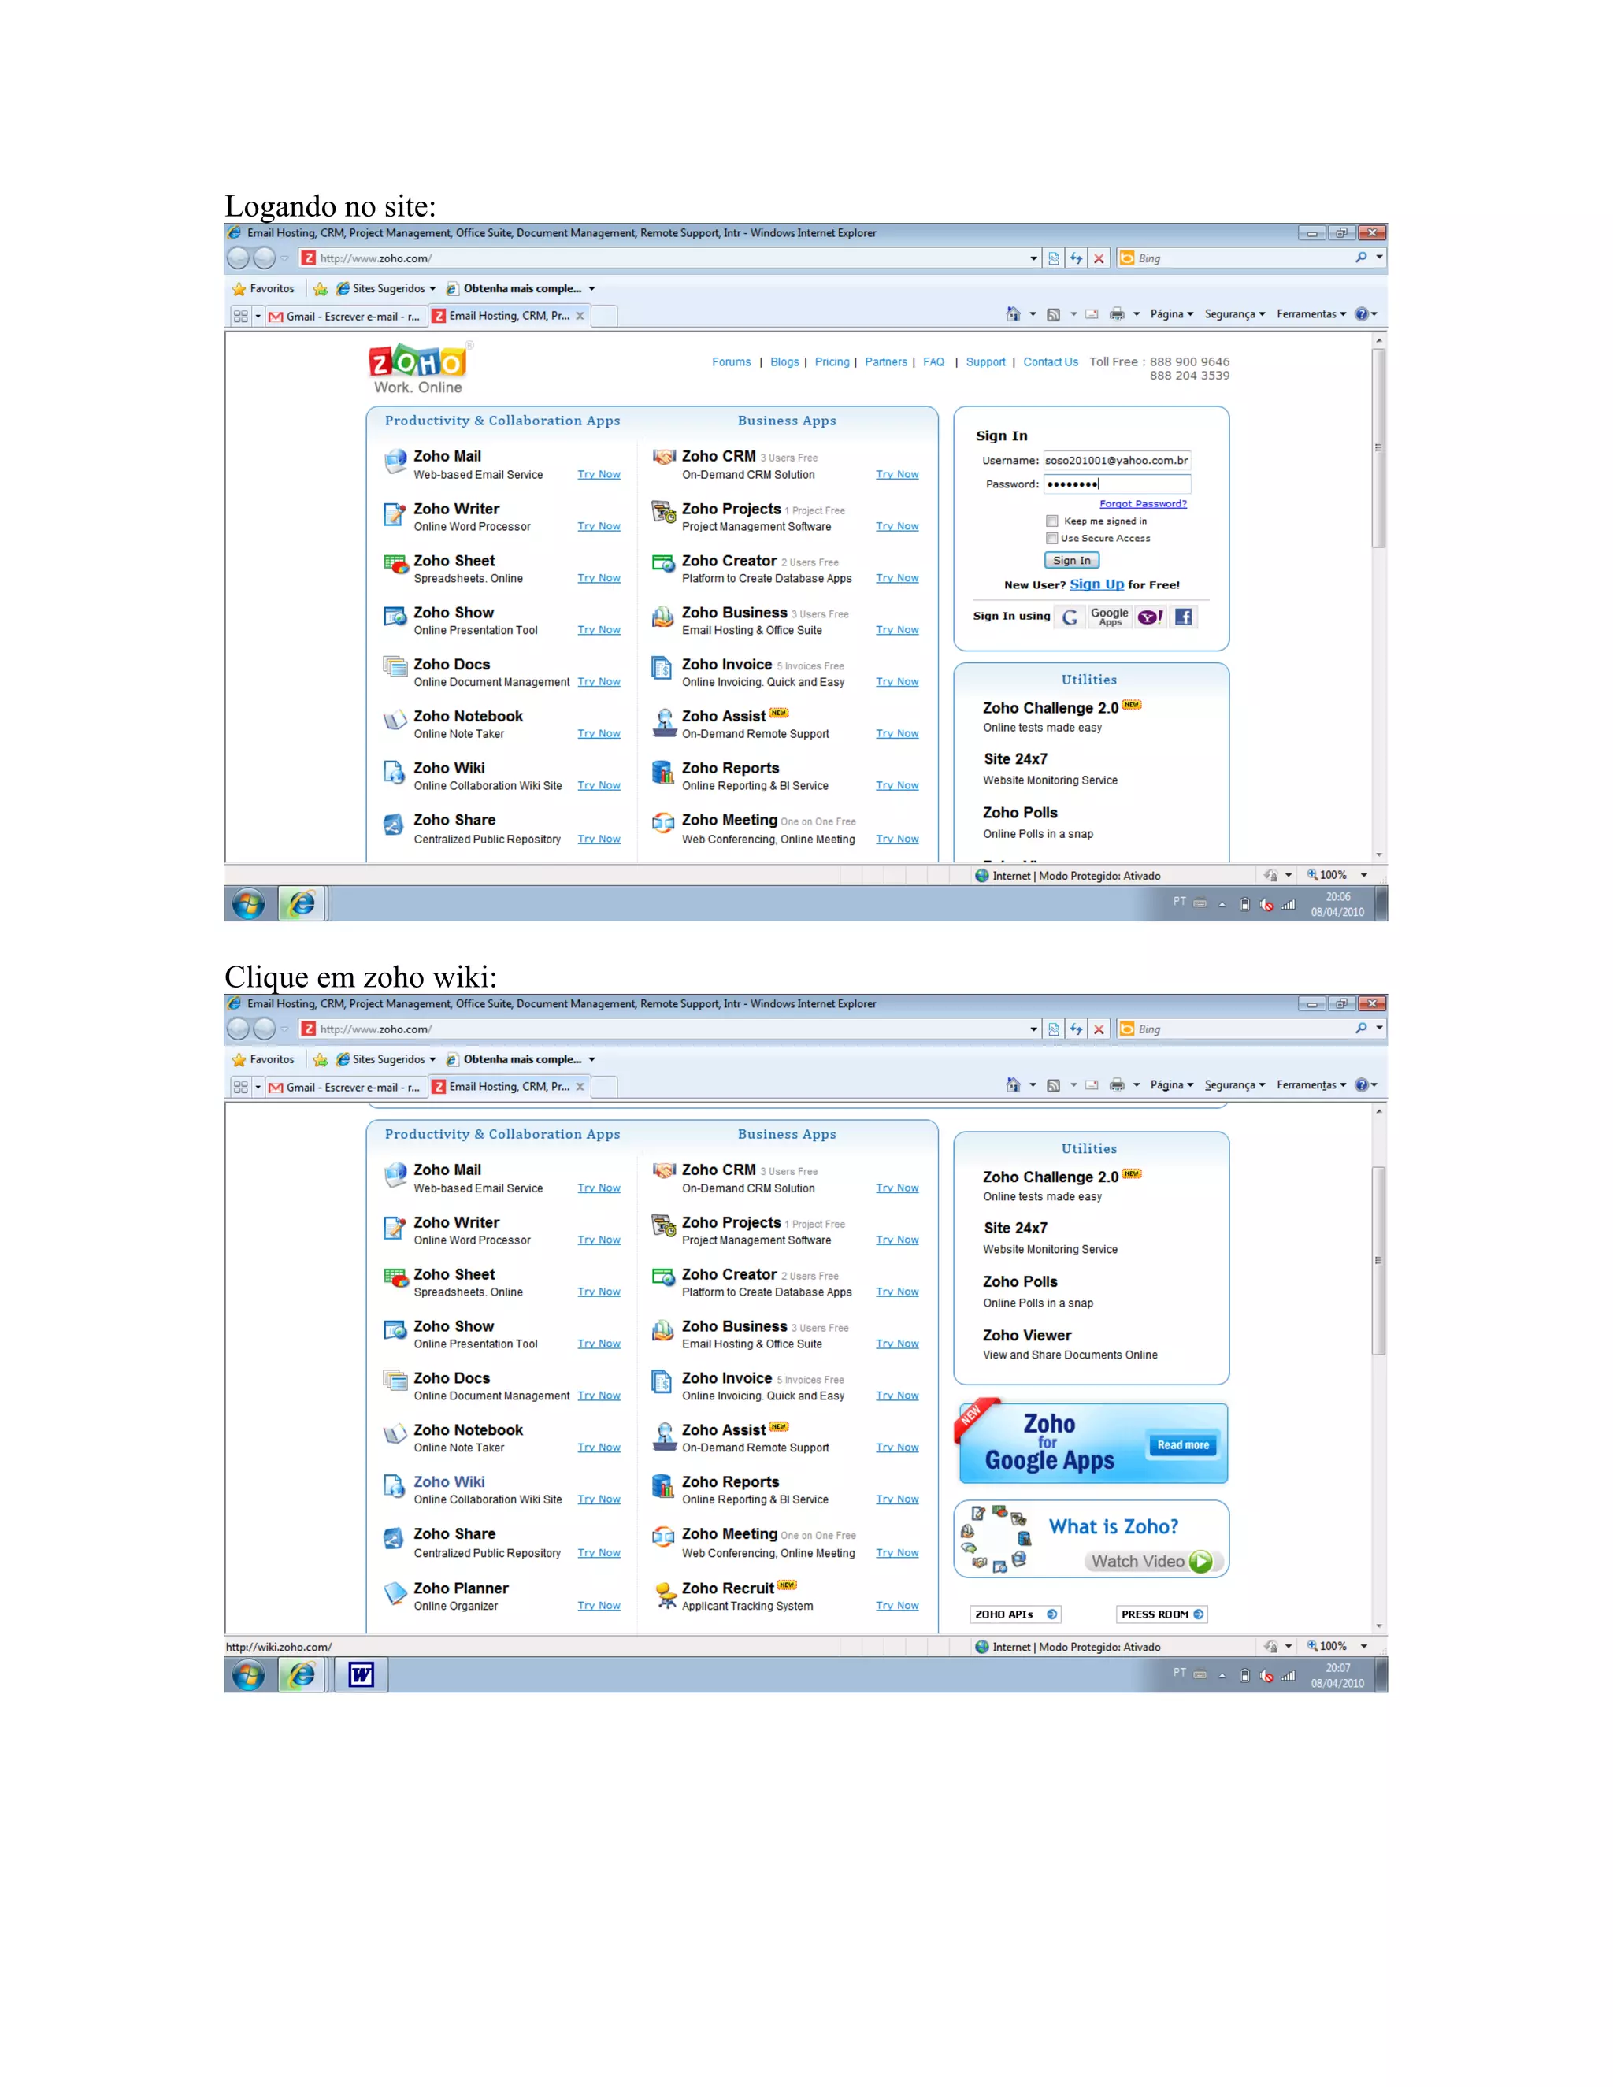Image resolution: width=1613 pixels, height=2087 pixels.
Task: Click the Word icon in the taskbar
Action: [x=362, y=1674]
